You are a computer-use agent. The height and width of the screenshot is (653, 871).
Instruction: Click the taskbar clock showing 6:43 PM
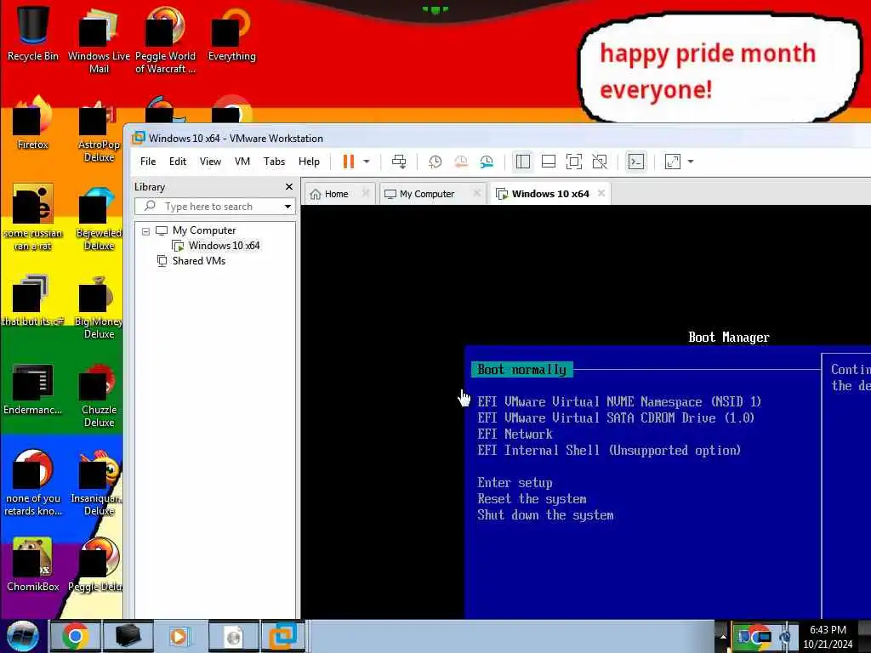pyautogui.click(x=828, y=637)
